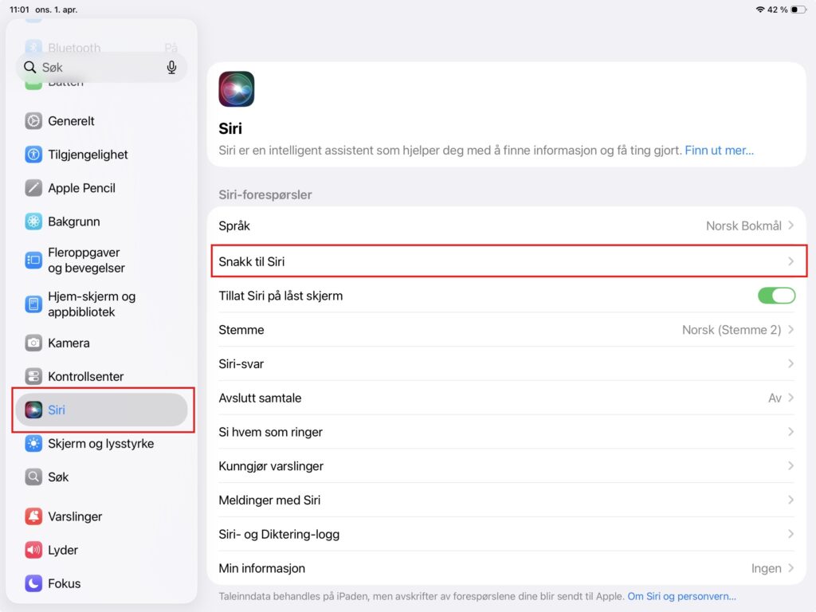Select Skjerm og lysstyrke in sidebar
Image resolution: width=816 pixels, height=612 pixels.
pyautogui.click(x=101, y=443)
